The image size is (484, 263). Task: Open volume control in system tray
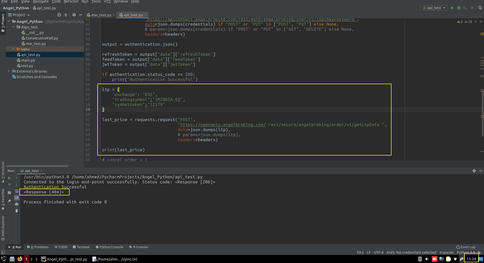(x=427, y=259)
